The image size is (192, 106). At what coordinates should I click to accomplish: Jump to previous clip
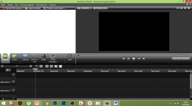[x=124, y=58]
